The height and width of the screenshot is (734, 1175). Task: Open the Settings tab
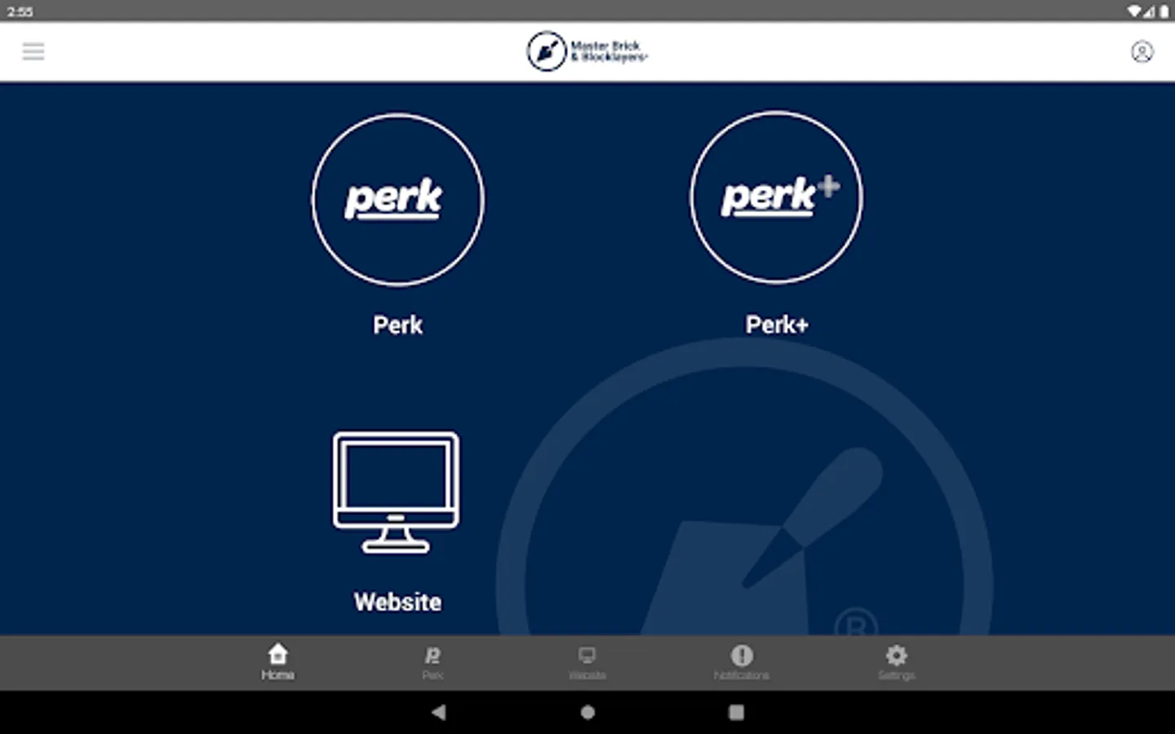tap(896, 662)
